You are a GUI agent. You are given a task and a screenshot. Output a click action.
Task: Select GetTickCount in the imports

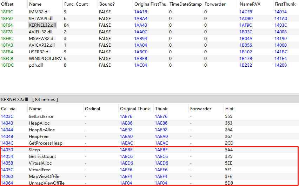(x=149, y=157)
